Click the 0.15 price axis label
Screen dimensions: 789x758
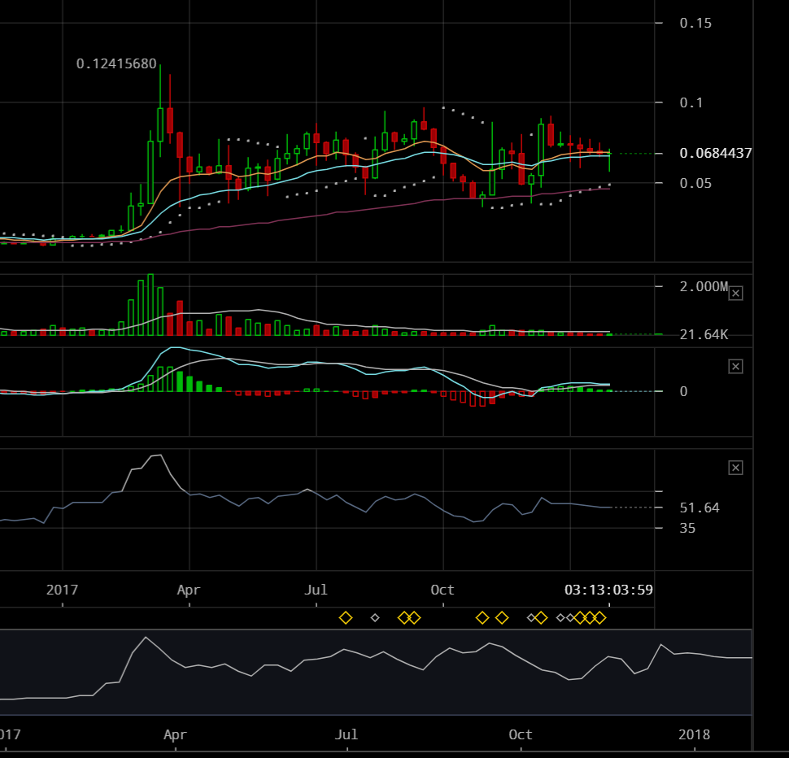[x=695, y=23]
